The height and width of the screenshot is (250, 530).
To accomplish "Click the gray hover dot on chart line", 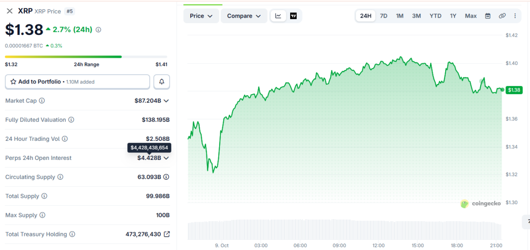I will click(481, 81).
